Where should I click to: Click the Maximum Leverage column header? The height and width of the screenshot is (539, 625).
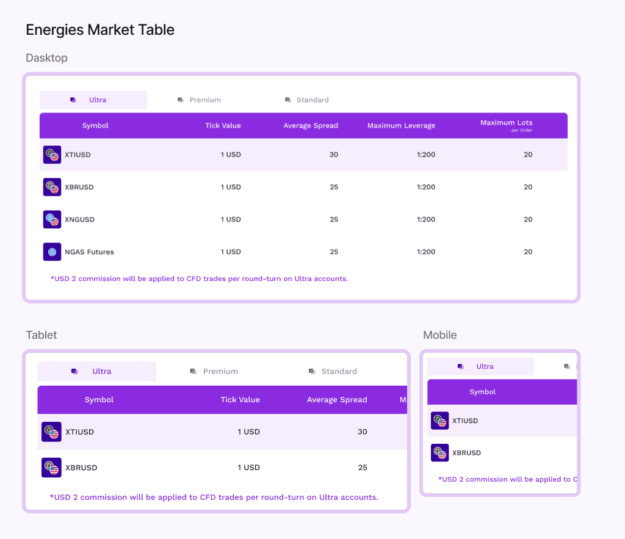[402, 126]
